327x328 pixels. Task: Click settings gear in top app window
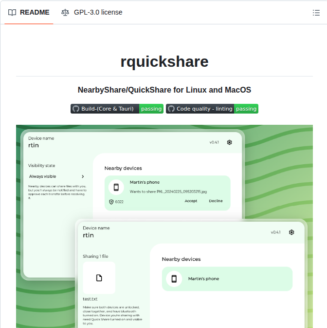pyautogui.click(x=230, y=142)
